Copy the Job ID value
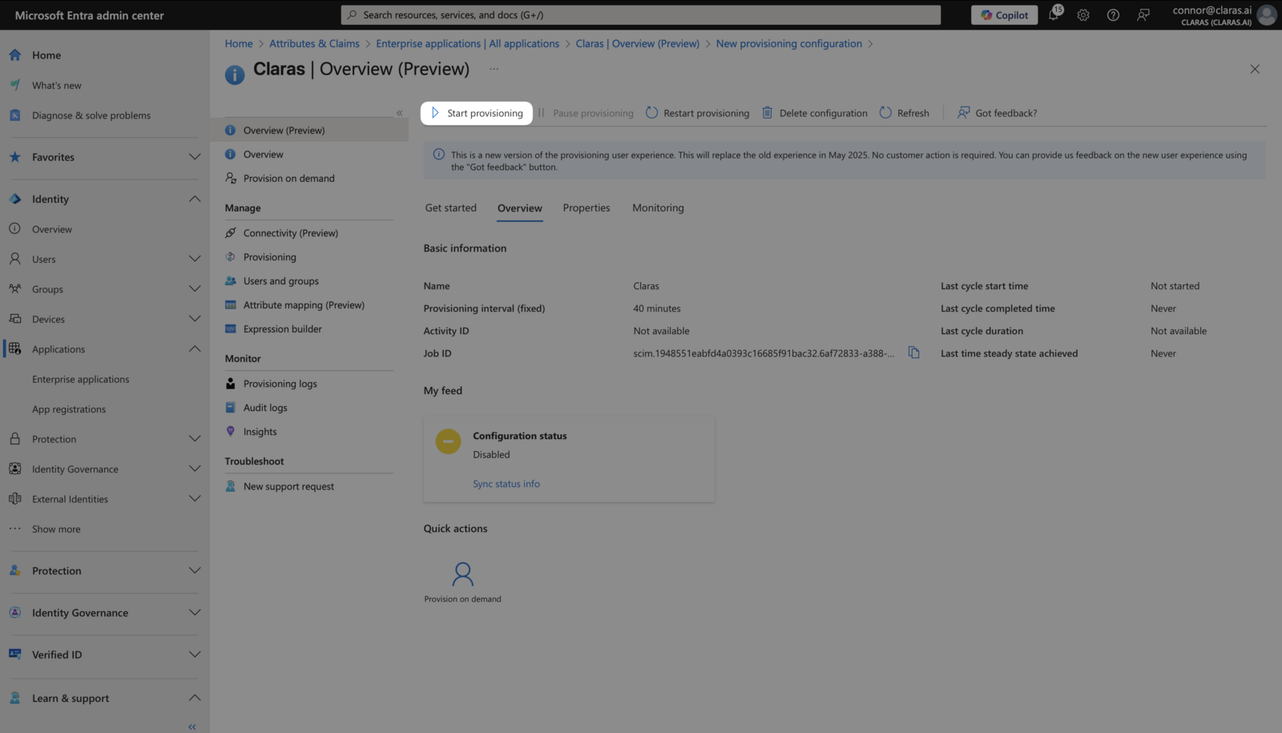1282x733 pixels. (913, 352)
